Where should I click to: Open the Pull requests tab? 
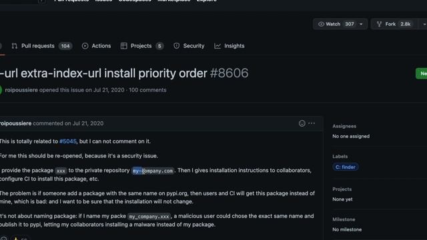[x=41, y=46]
